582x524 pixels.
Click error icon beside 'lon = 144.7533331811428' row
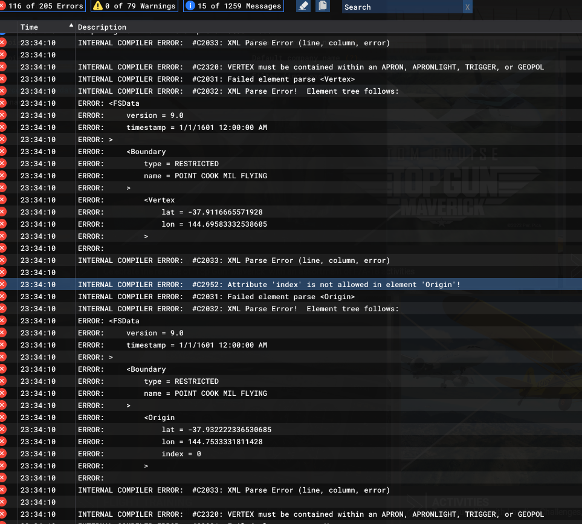coord(3,441)
